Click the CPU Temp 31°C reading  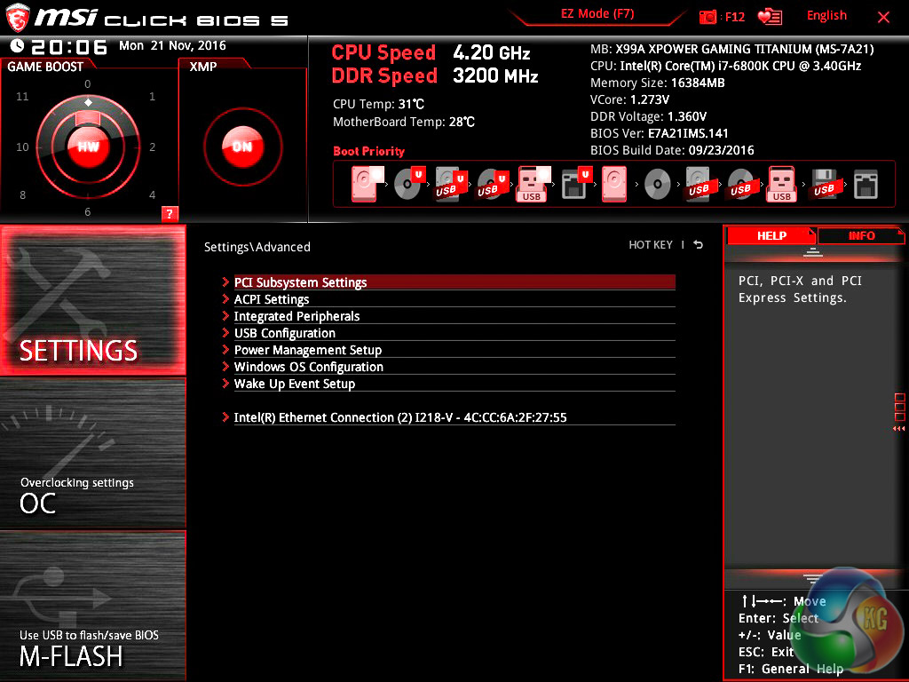[378, 105]
